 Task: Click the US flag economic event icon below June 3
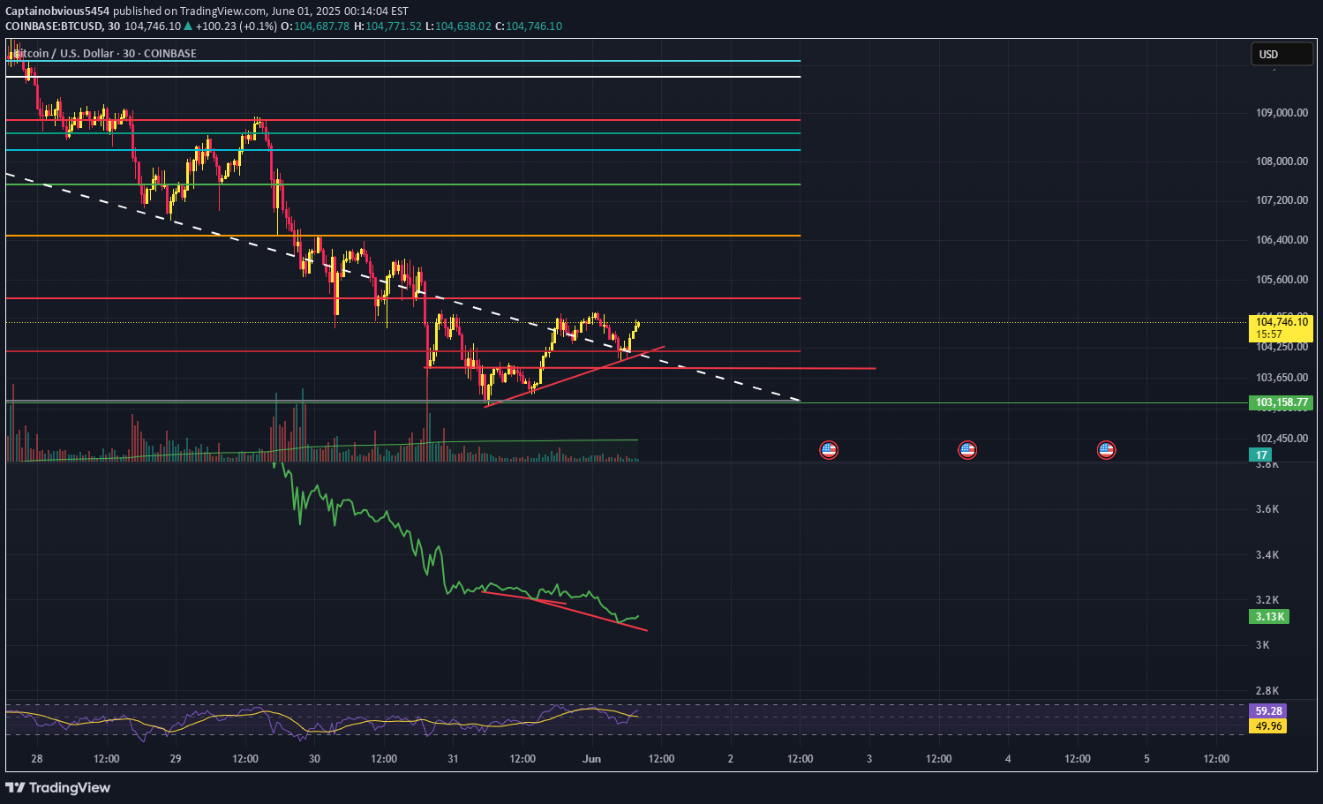(x=829, y=449)
